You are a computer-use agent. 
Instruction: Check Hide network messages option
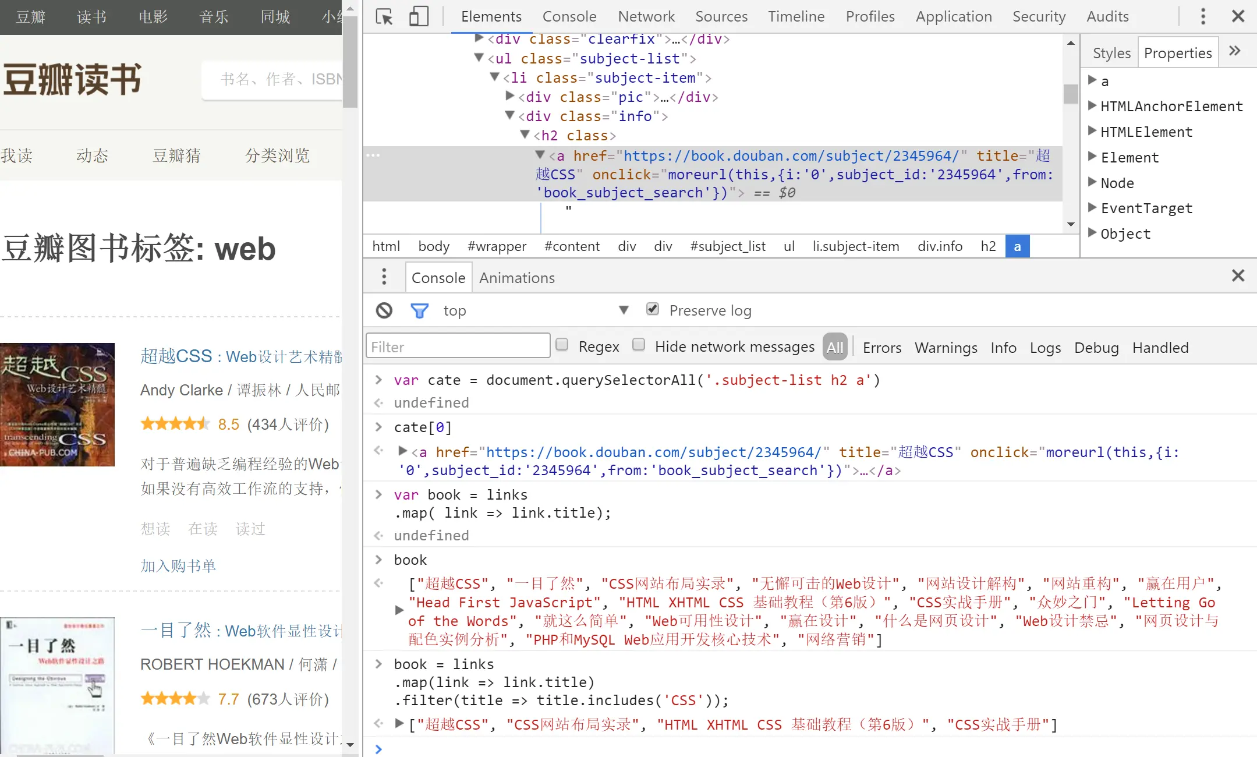click(639, 345)
